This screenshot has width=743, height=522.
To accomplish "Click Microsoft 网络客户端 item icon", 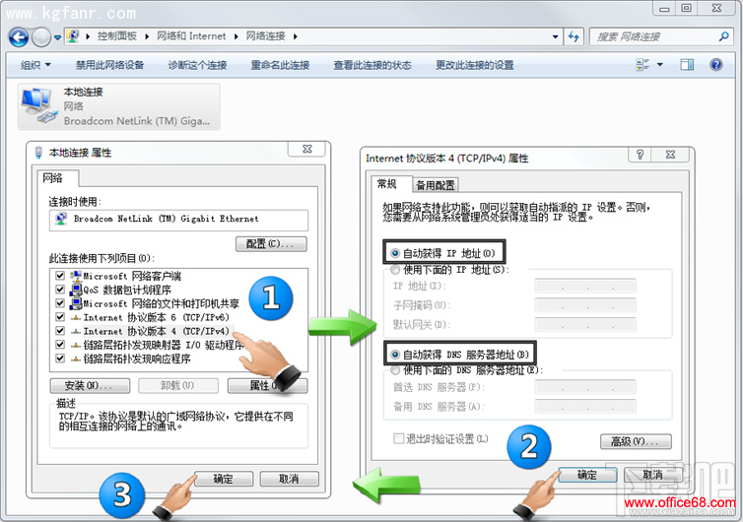I will (76, 276).
